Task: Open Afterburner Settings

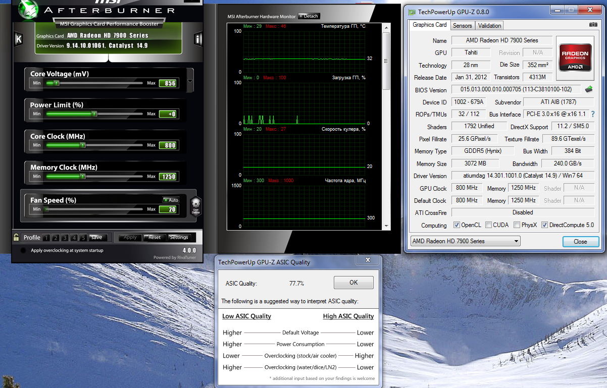Action: tap(179, 237)
